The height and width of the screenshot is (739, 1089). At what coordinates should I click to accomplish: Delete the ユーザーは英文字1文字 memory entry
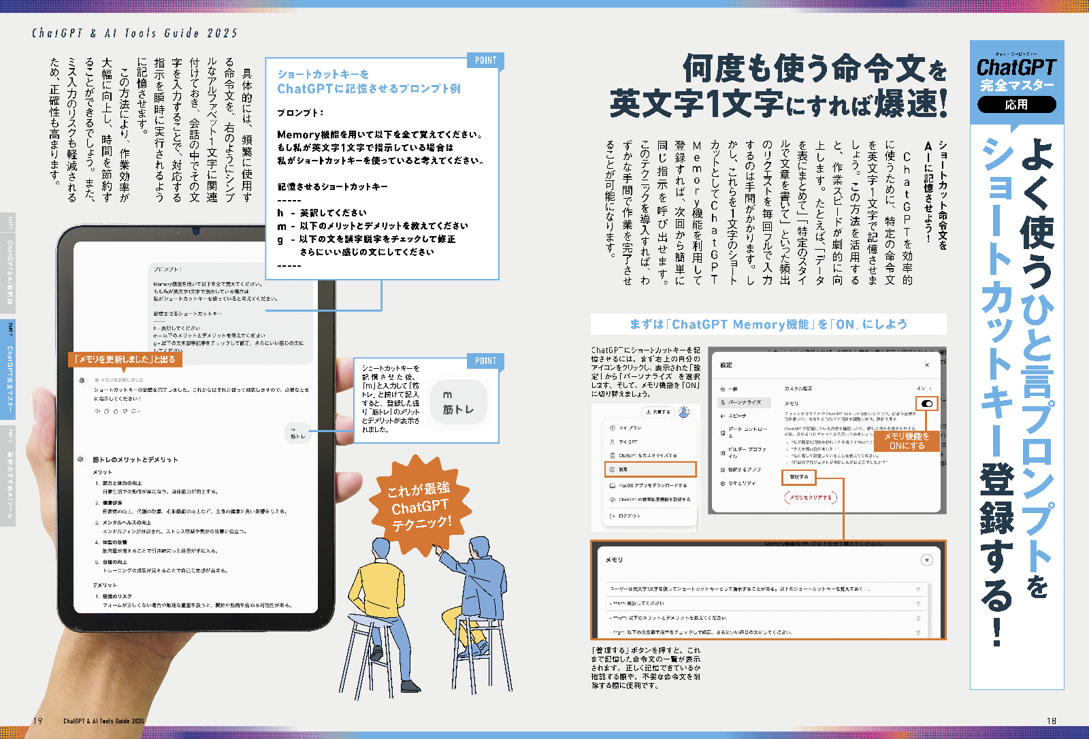coord(918,589)
